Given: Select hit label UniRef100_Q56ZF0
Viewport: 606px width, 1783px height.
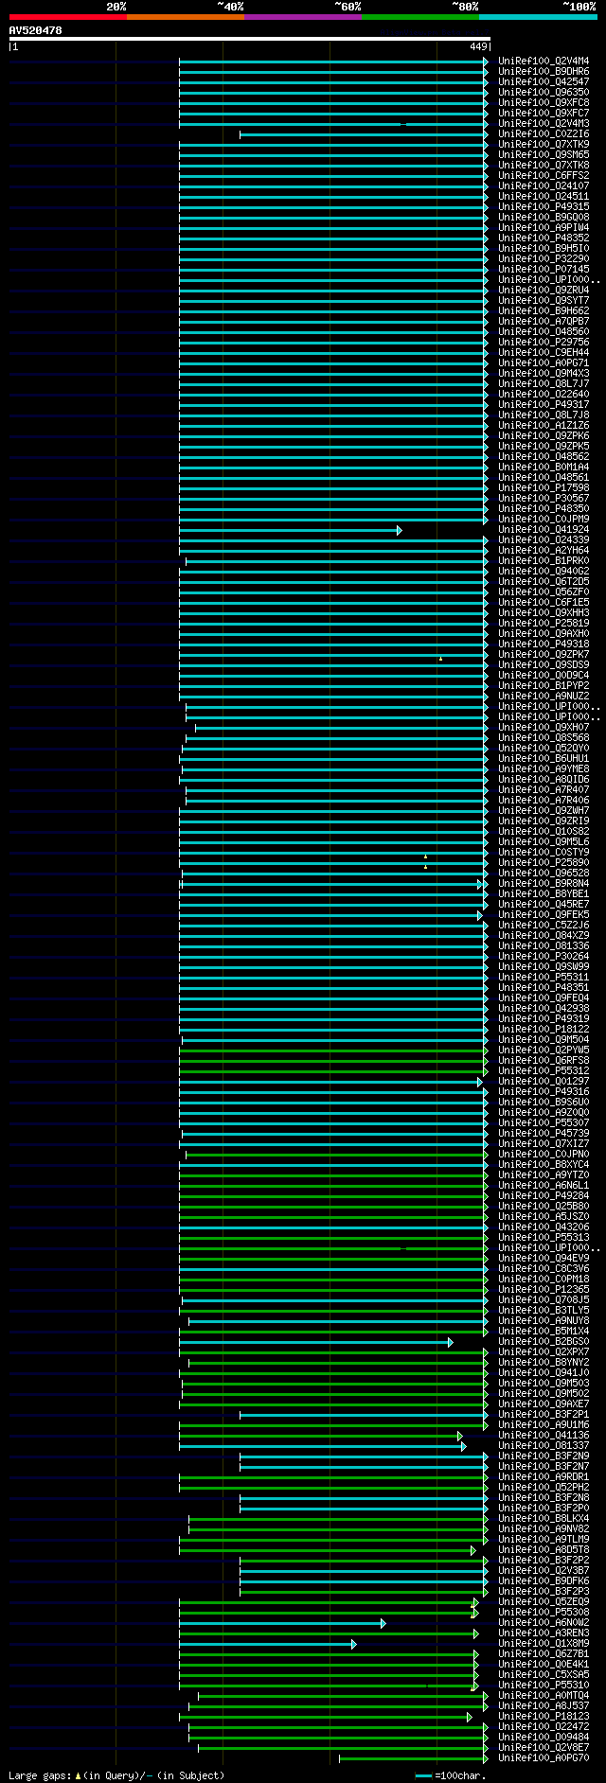Looking at the screenshot, I should coord(544,592).
